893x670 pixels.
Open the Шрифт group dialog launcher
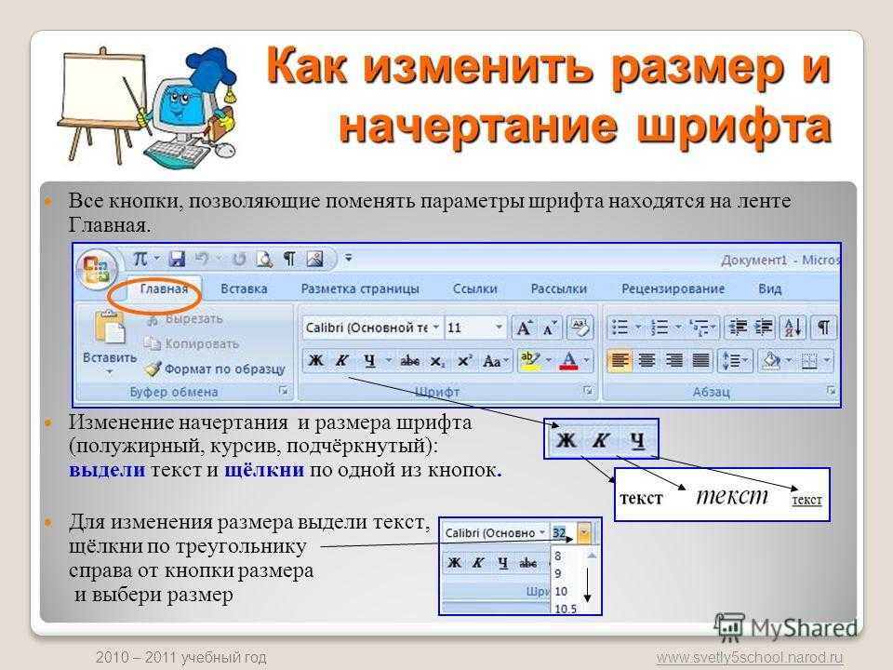[x=588, y=391]
